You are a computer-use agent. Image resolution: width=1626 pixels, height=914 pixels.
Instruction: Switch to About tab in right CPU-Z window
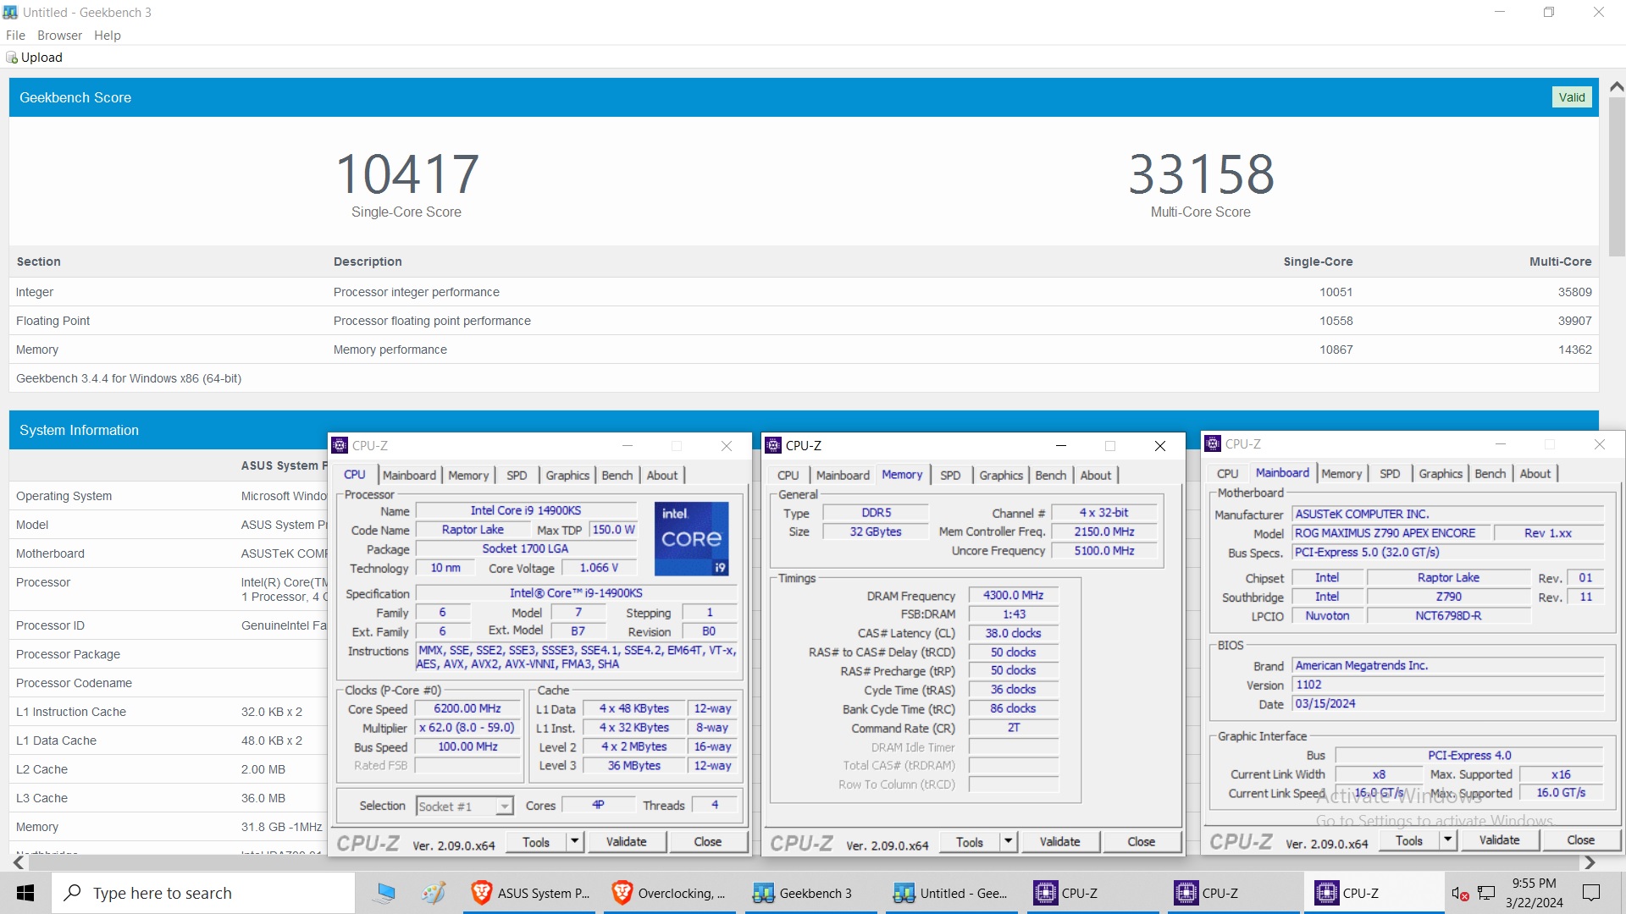click(1535, 474)
